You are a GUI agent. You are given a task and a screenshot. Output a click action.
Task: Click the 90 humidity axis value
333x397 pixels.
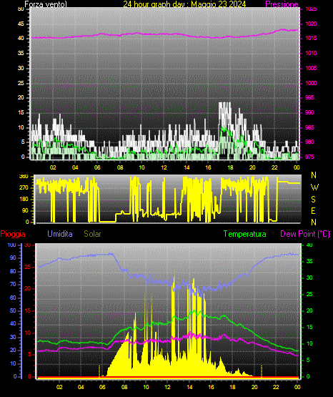pos(13,258)
